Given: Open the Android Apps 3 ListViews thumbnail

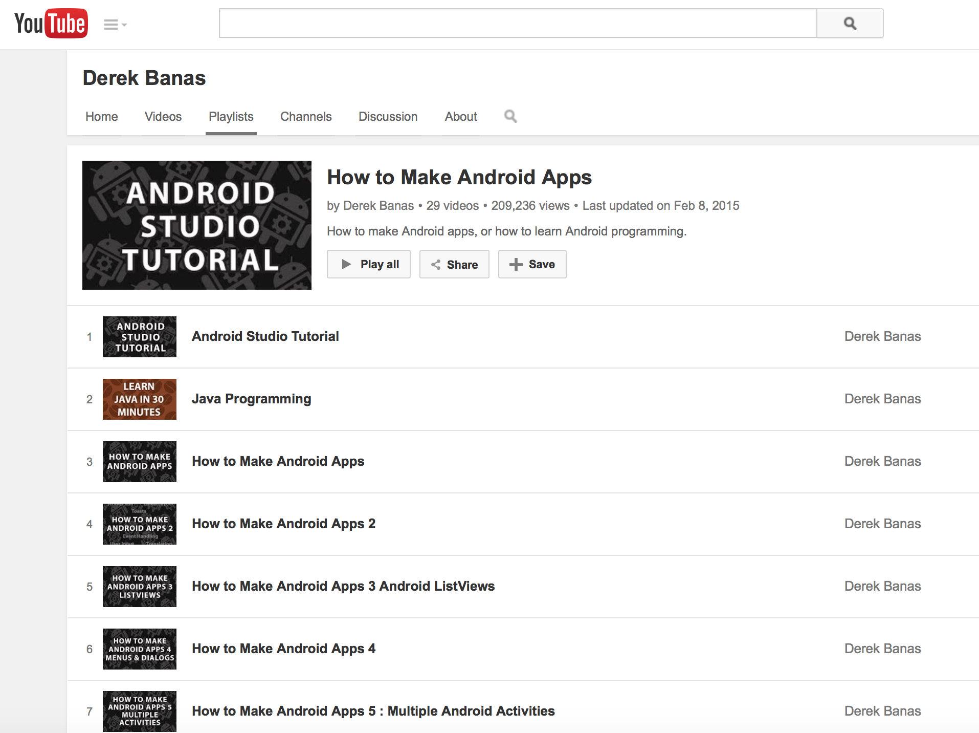Looking at the screenshot, I should pyautogui.click(x=140, y=587).
